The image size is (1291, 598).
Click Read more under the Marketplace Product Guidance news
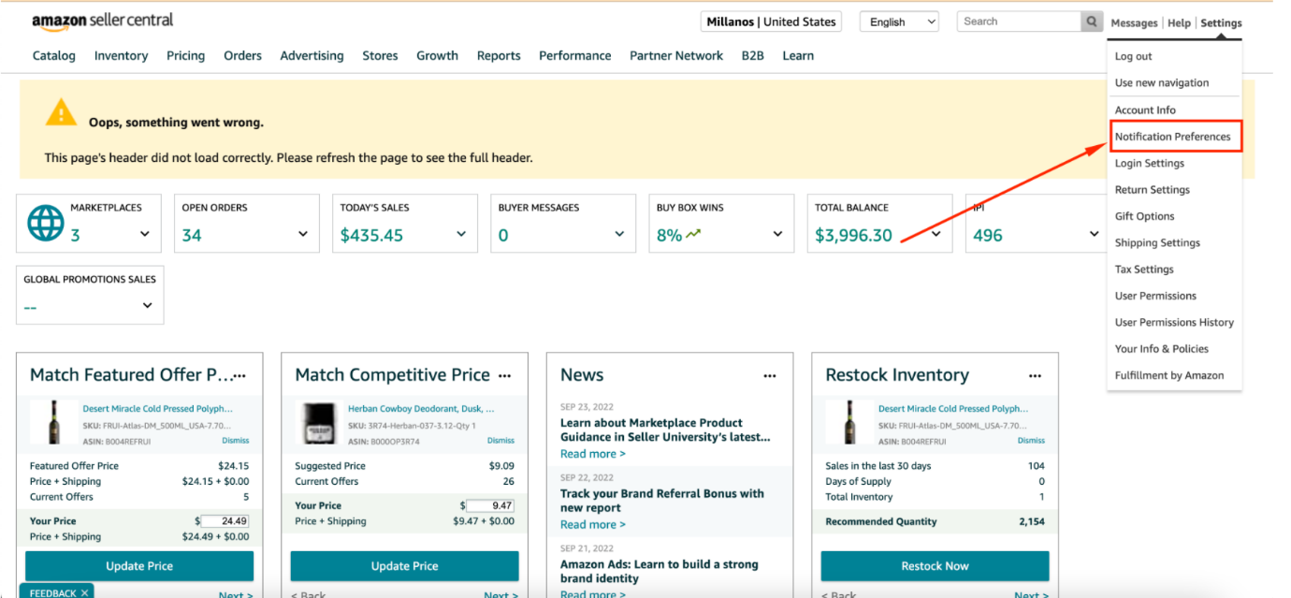pos(592,454)
